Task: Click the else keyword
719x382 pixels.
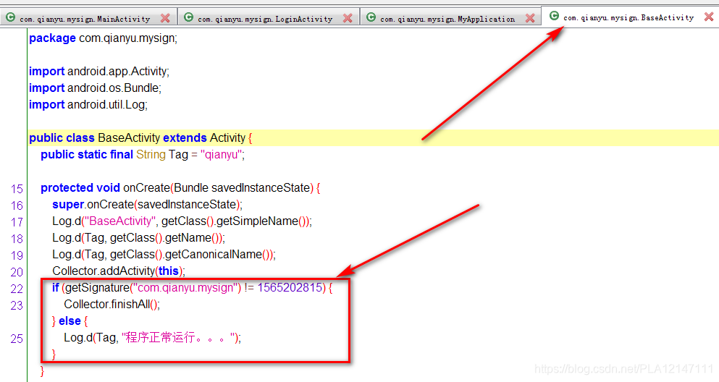Action: (70, 321)
